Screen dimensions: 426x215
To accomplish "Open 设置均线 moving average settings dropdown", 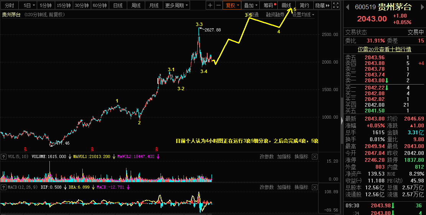I will 303,15.
